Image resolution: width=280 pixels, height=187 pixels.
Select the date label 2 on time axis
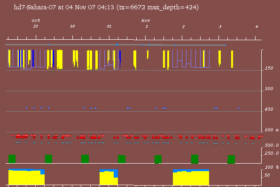[x=183, y=27]
